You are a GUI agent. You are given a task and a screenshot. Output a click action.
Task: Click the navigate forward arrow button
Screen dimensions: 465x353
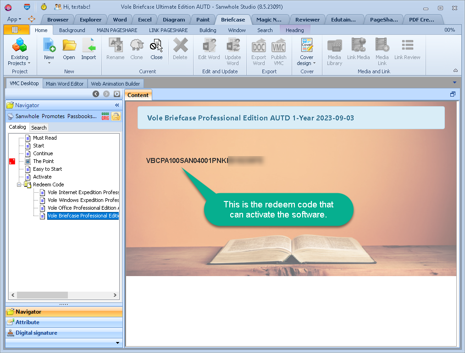(106, 94)
